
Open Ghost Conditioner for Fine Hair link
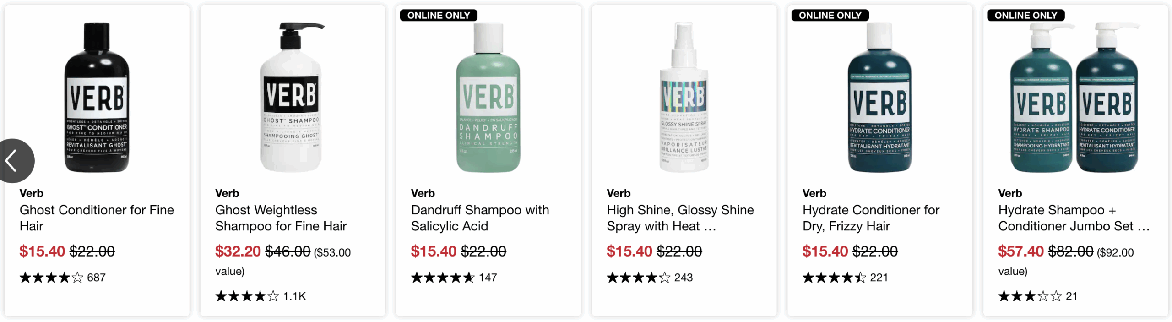[97, 218]
